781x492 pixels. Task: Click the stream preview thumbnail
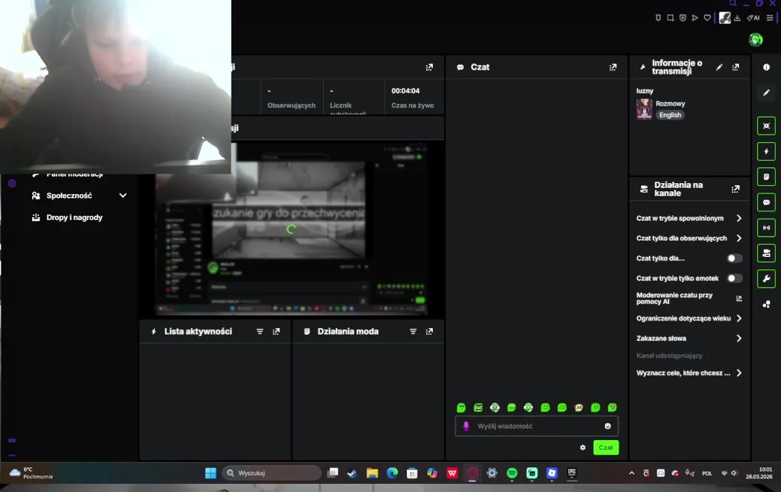click(x=292, y=228)
